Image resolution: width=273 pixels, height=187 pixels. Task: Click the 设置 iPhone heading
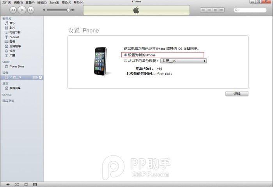[83, 30]
